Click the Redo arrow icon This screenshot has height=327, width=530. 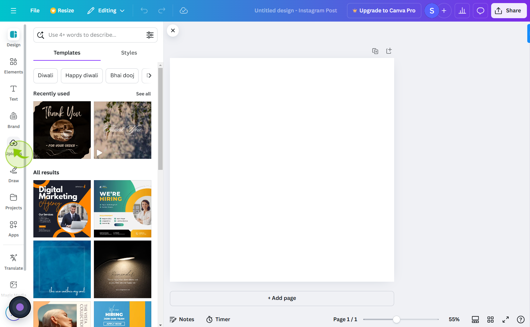162,11
